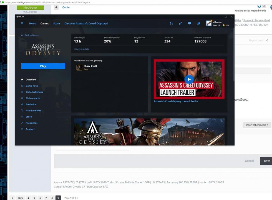This screenshot has width=272, height=200.
Task: Jump to first page with double arrow
Action: [x=12, y=198]
